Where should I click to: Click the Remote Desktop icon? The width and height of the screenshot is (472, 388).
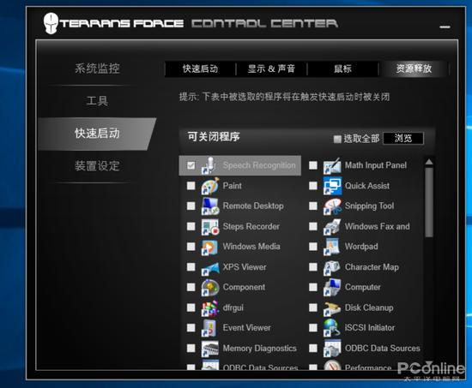click(x=209, y=206)
